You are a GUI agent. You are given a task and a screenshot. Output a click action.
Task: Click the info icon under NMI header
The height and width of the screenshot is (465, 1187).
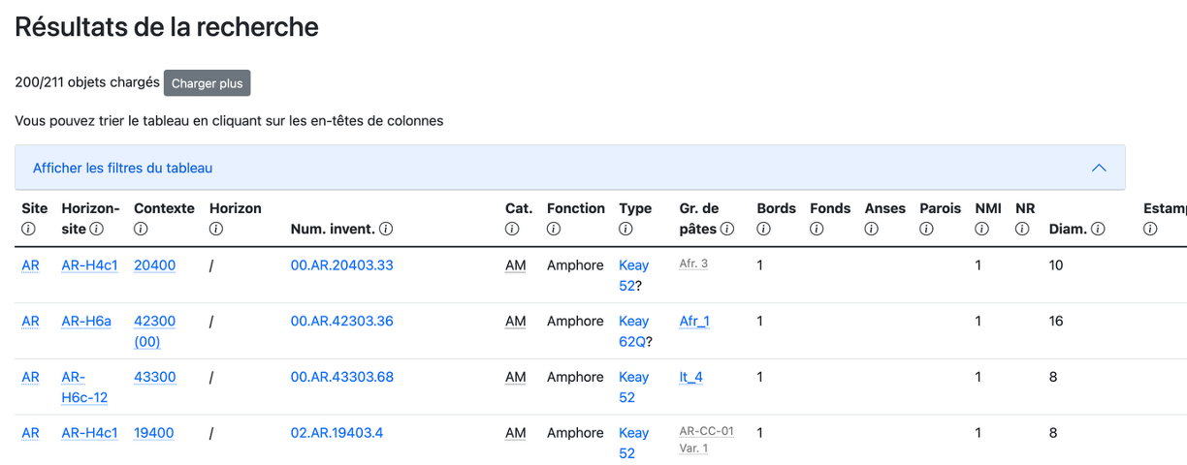(x=981, y=230)
